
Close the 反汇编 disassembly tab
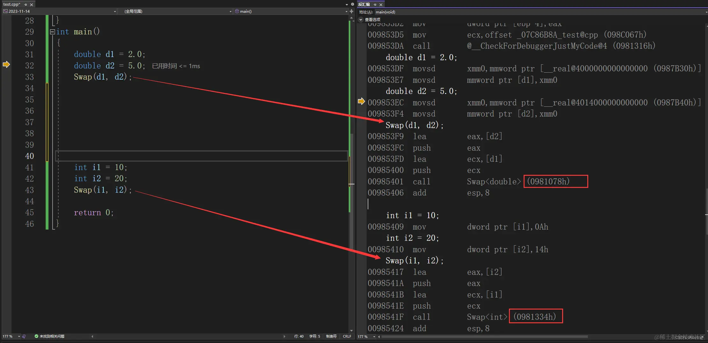point(381,4)
